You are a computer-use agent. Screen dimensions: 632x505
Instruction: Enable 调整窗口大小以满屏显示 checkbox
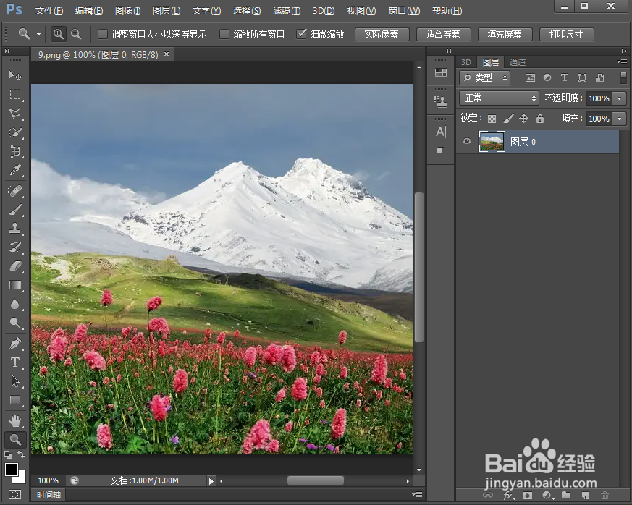103,34
